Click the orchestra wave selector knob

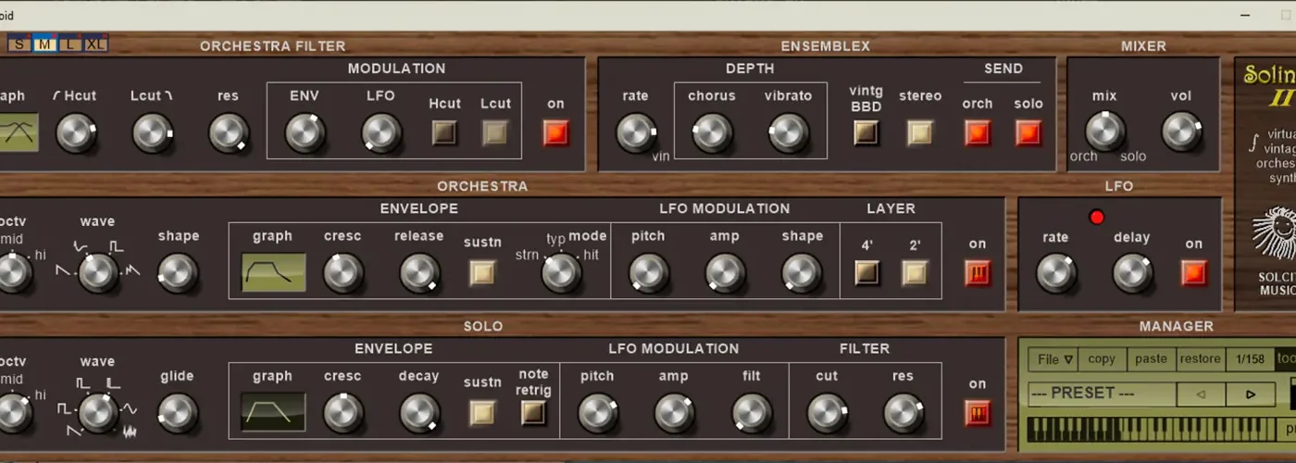coord(97,272)
